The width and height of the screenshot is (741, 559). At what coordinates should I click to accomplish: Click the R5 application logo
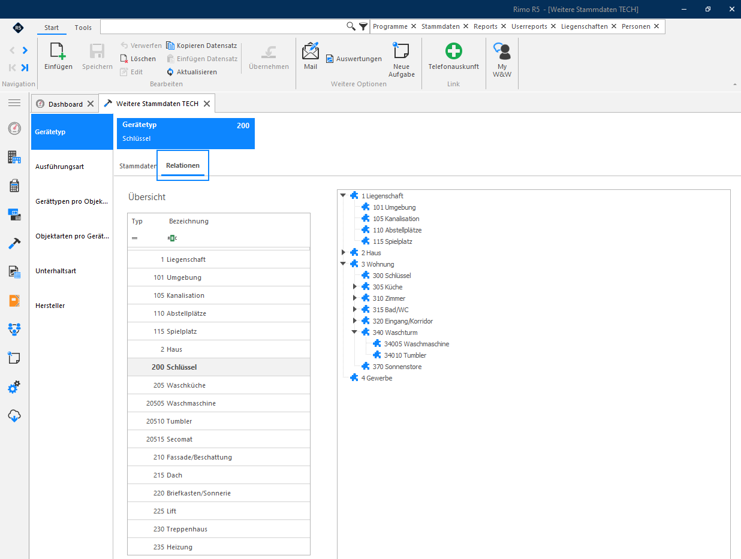click(x=19, y=28)
